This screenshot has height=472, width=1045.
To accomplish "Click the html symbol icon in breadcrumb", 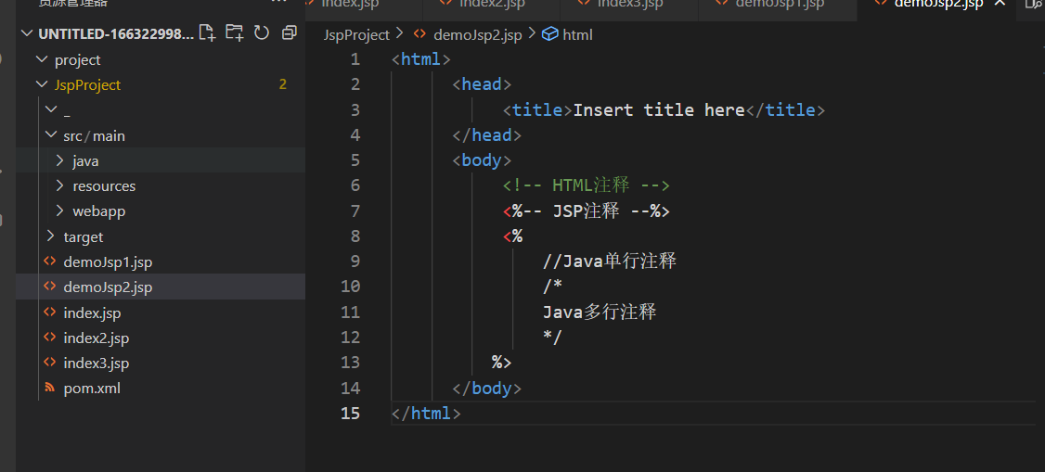I will click(549, 34).
